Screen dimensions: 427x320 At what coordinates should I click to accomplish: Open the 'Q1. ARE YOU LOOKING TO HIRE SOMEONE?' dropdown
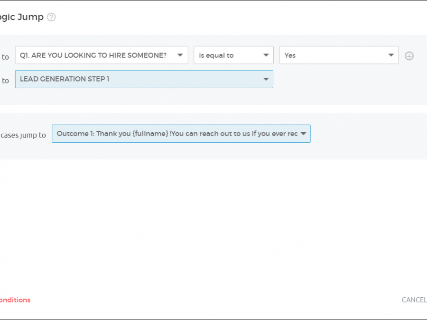(x=95, y=55)
